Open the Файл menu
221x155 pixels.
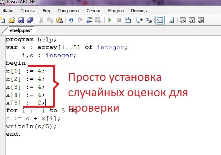pyautogui.click(x=8, y=11)
